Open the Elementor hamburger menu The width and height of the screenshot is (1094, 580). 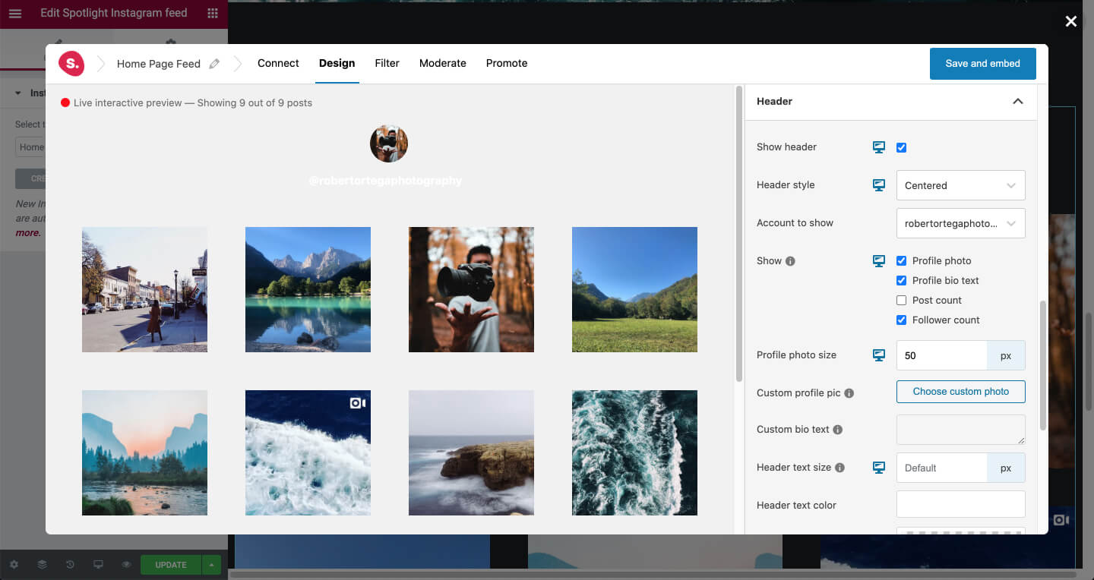click(15, 14)
